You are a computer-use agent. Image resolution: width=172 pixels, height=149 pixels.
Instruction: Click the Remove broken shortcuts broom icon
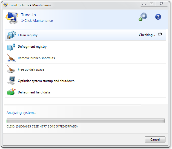click(11, 58)
